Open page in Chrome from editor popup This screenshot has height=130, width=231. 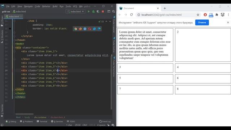pyautogui.click(x=75, y=29)
